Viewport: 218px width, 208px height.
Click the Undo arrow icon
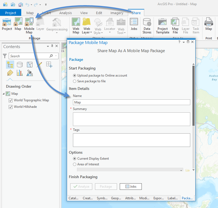[x=27, y=5]
